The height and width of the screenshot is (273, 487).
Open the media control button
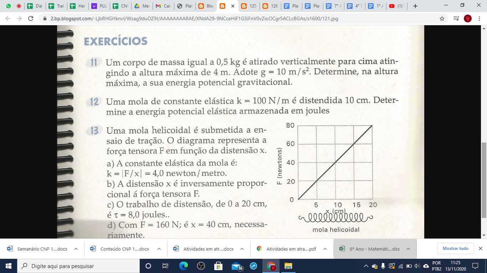(x=456, y=18)
